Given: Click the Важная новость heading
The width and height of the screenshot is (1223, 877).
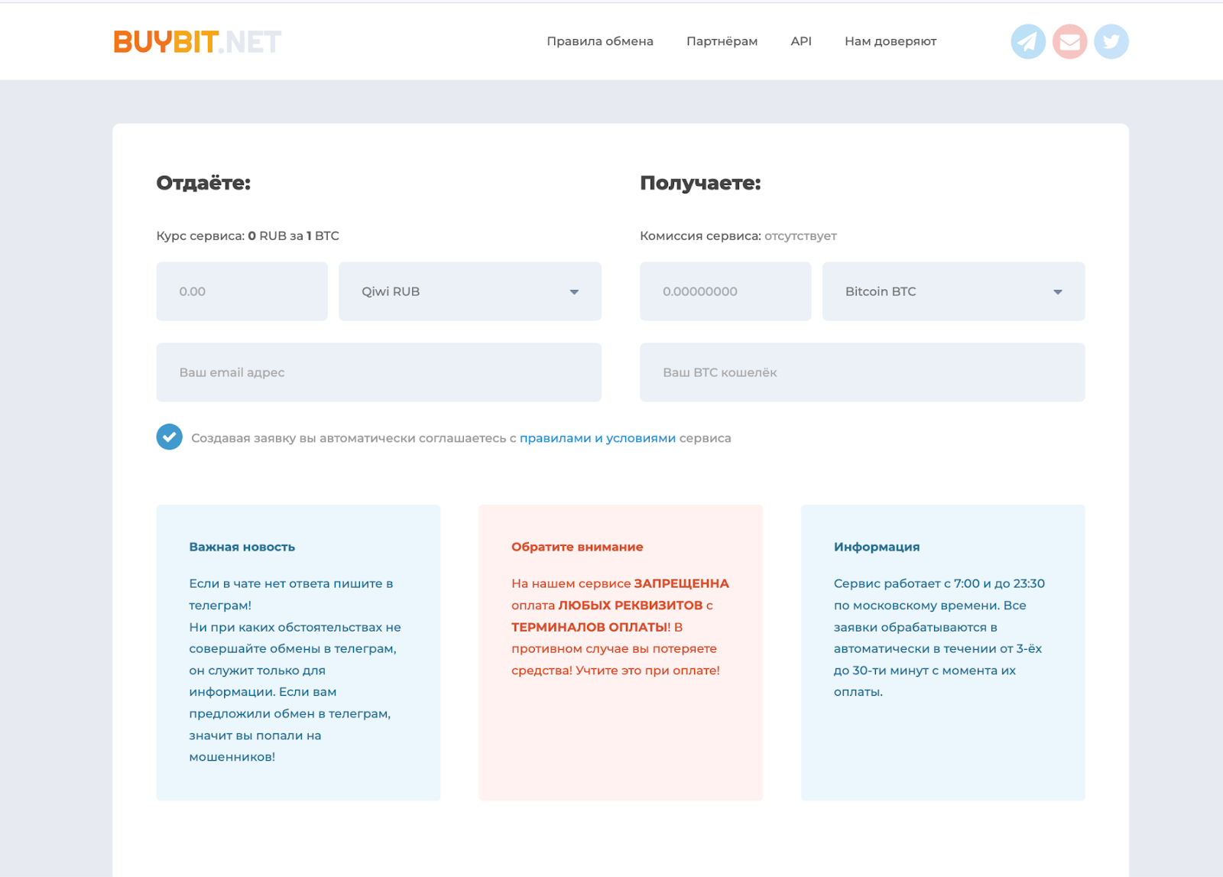Looking at the screenshot, I should 242,547.
